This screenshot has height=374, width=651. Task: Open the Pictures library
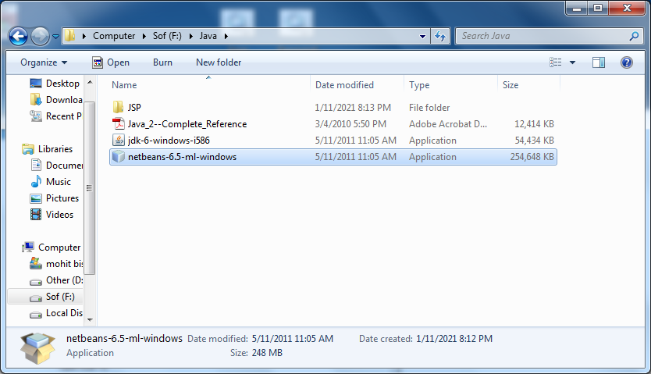pyautogui.click(x=54, y=198)
